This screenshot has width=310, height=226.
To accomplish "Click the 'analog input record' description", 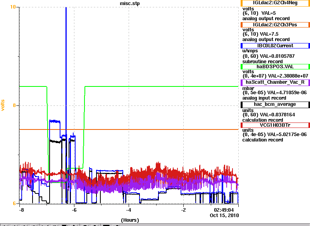I will pos(264,98).
